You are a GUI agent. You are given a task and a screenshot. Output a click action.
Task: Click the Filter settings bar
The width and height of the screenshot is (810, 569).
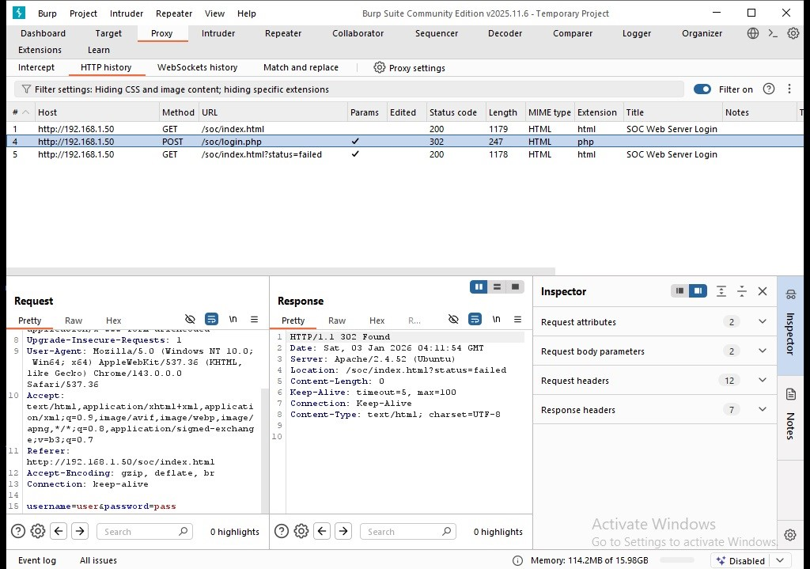349,89
